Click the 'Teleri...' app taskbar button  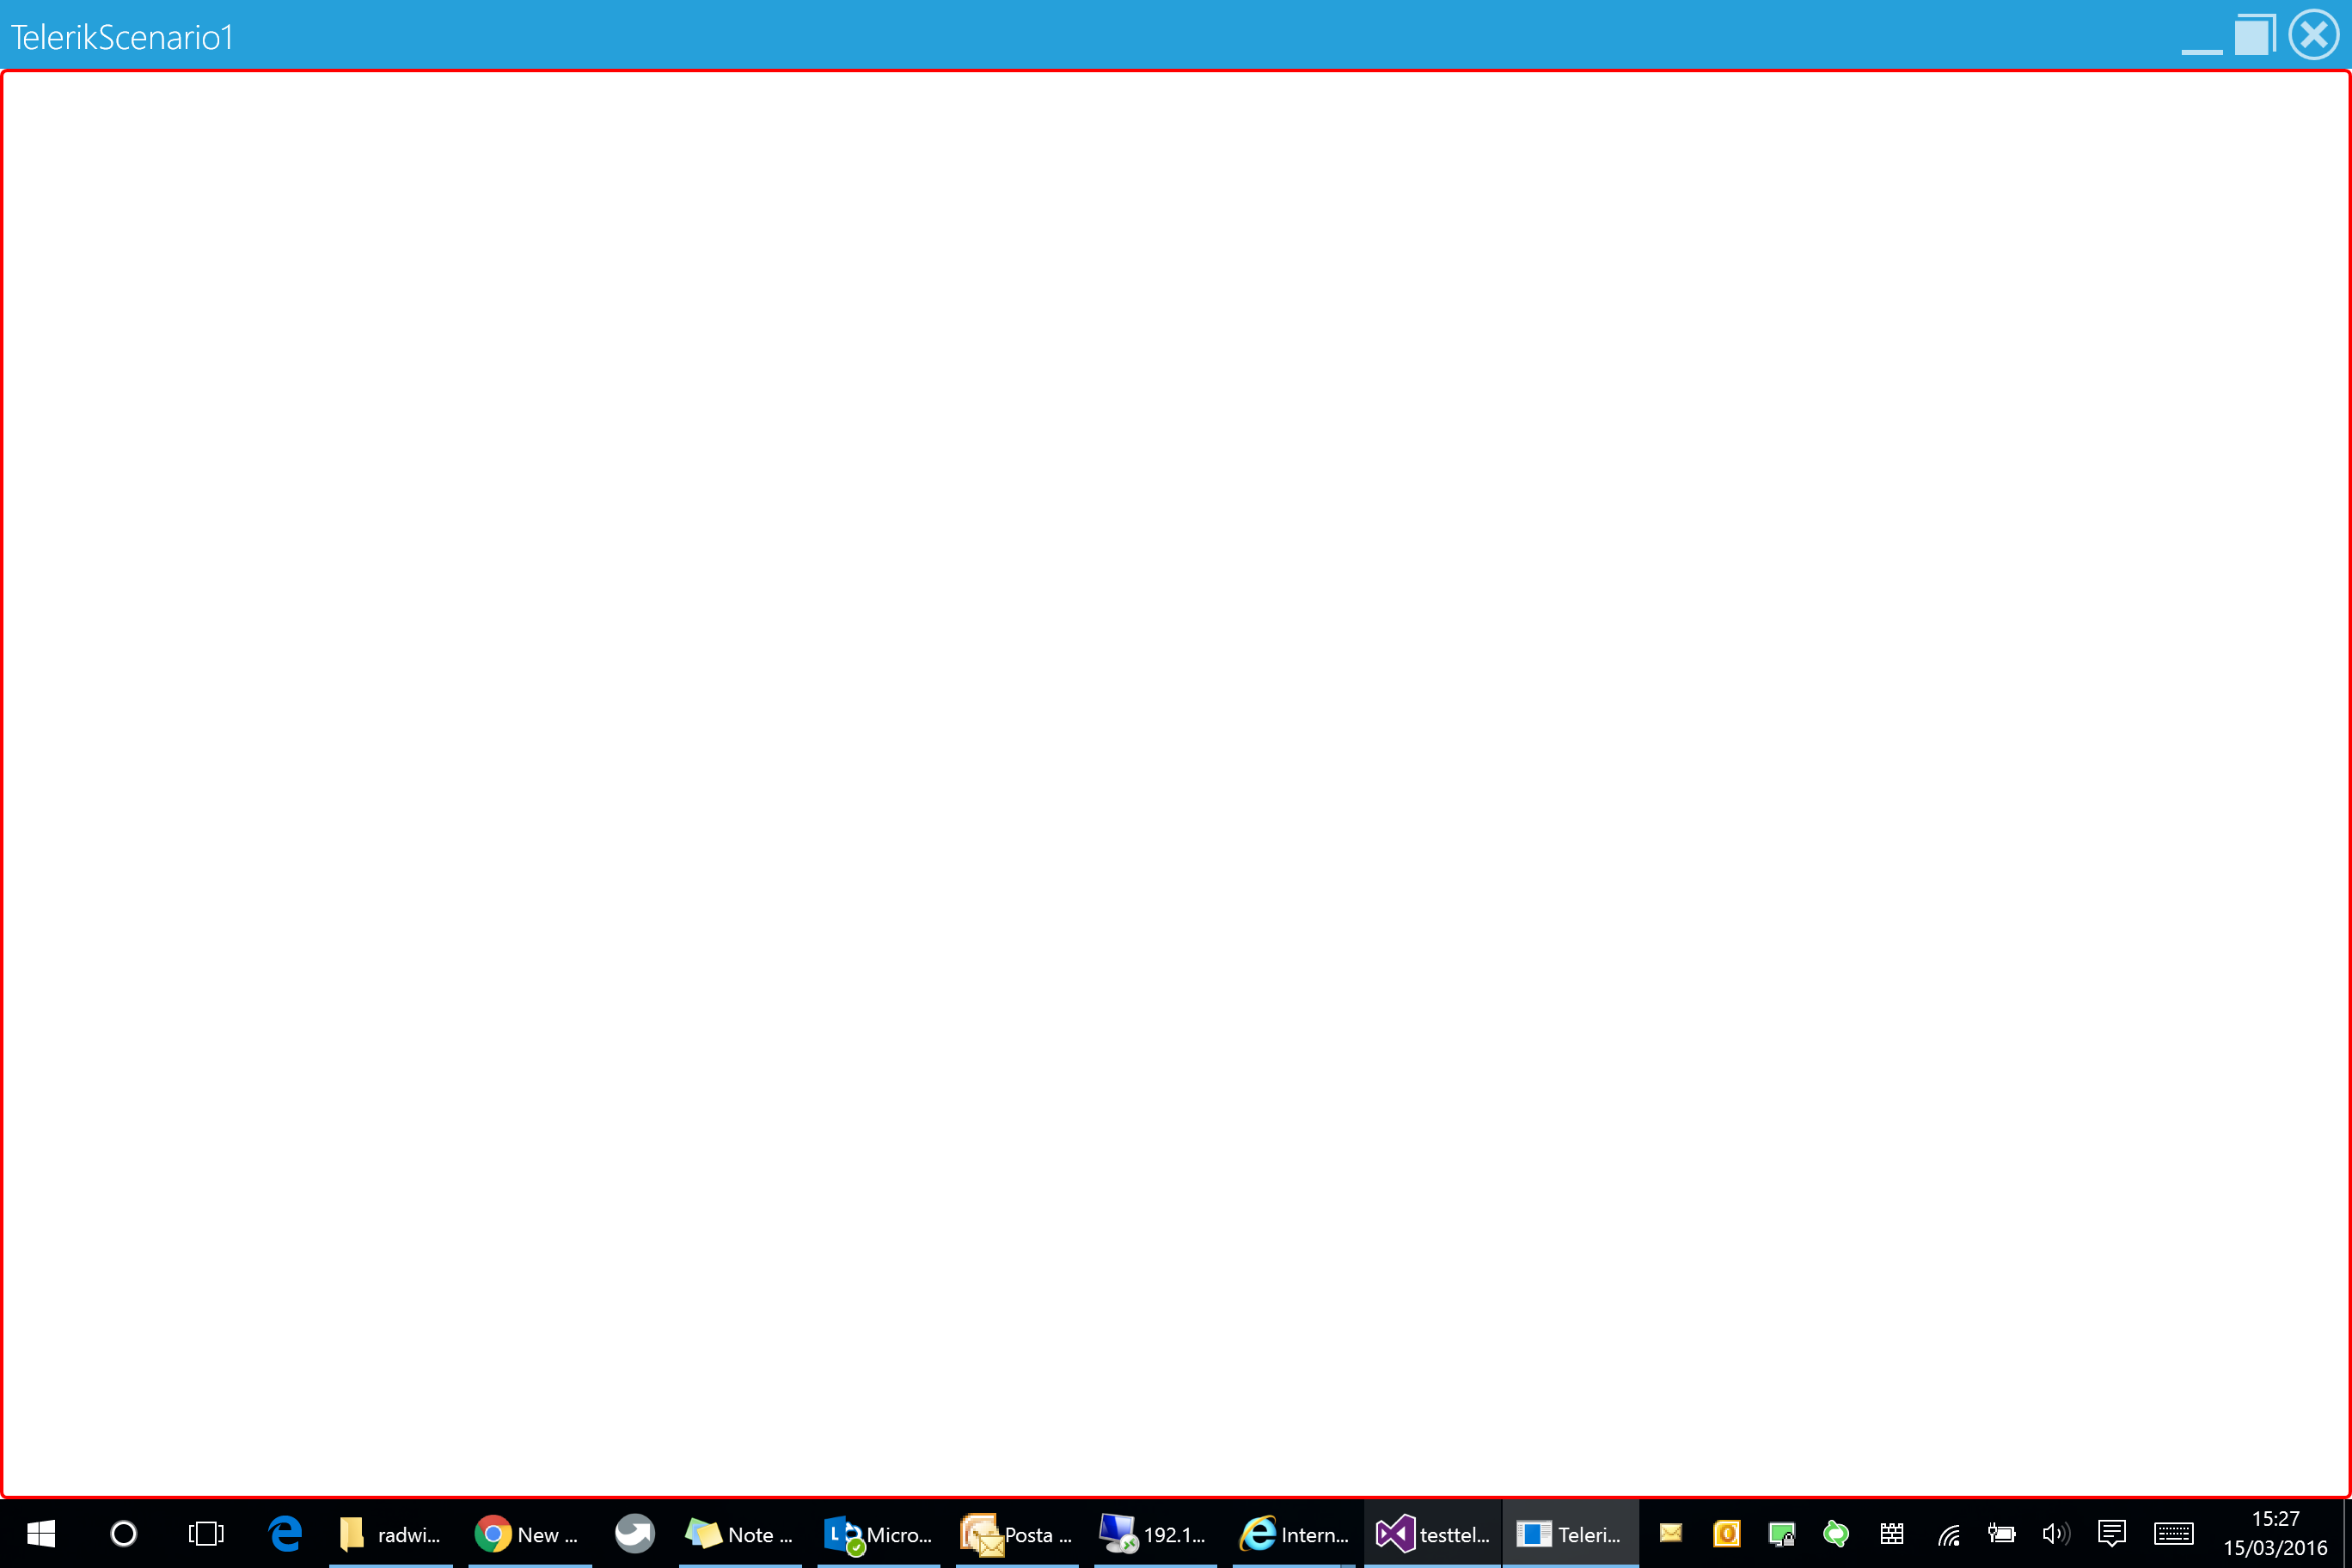1570,1534
